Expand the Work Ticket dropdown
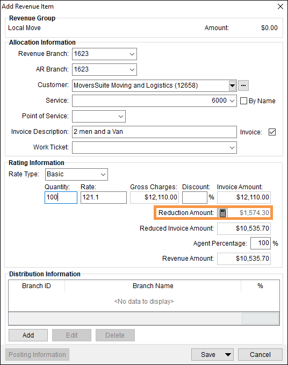Viewport: 288px width, 365px height. tap(232, 148)
